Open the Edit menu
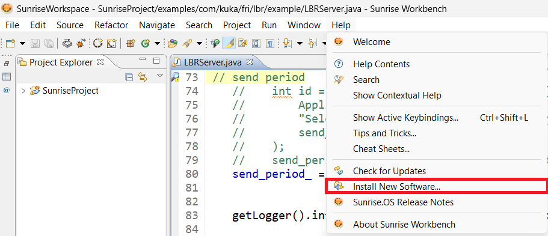Image resolution: width=548 pixels, height=236 pixels. (38, 25)
